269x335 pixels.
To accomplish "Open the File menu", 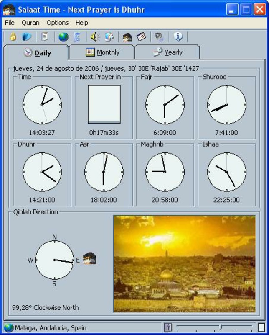I will 10,23.
